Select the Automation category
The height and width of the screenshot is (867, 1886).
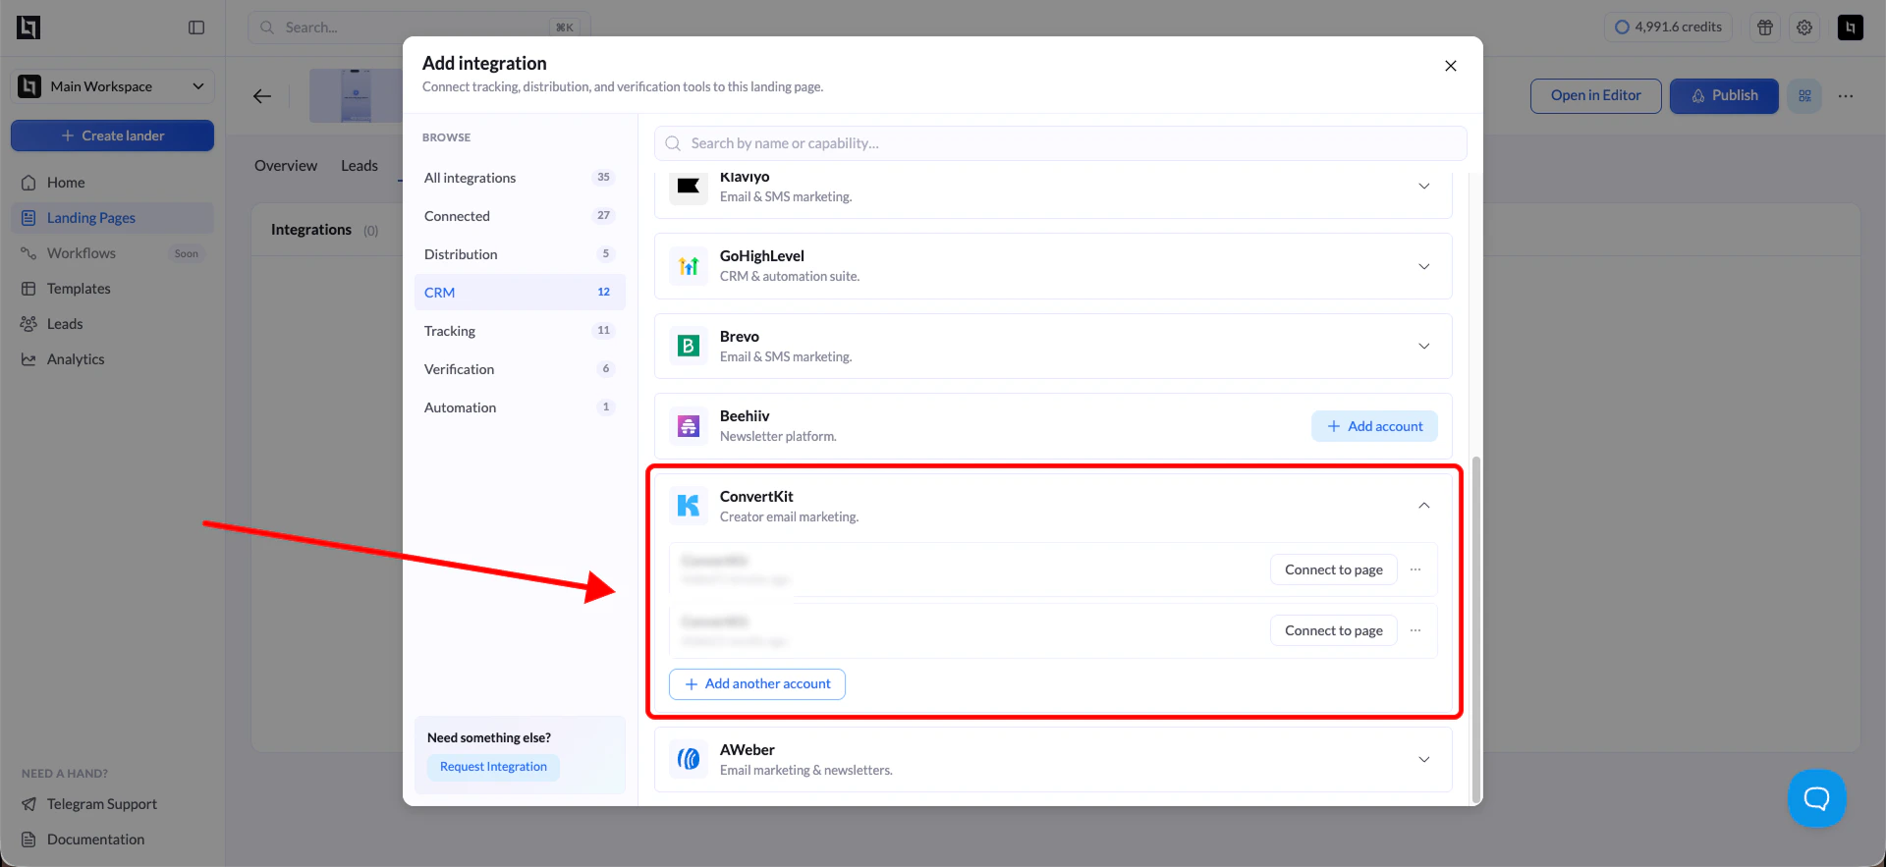(x=520, y=407)
